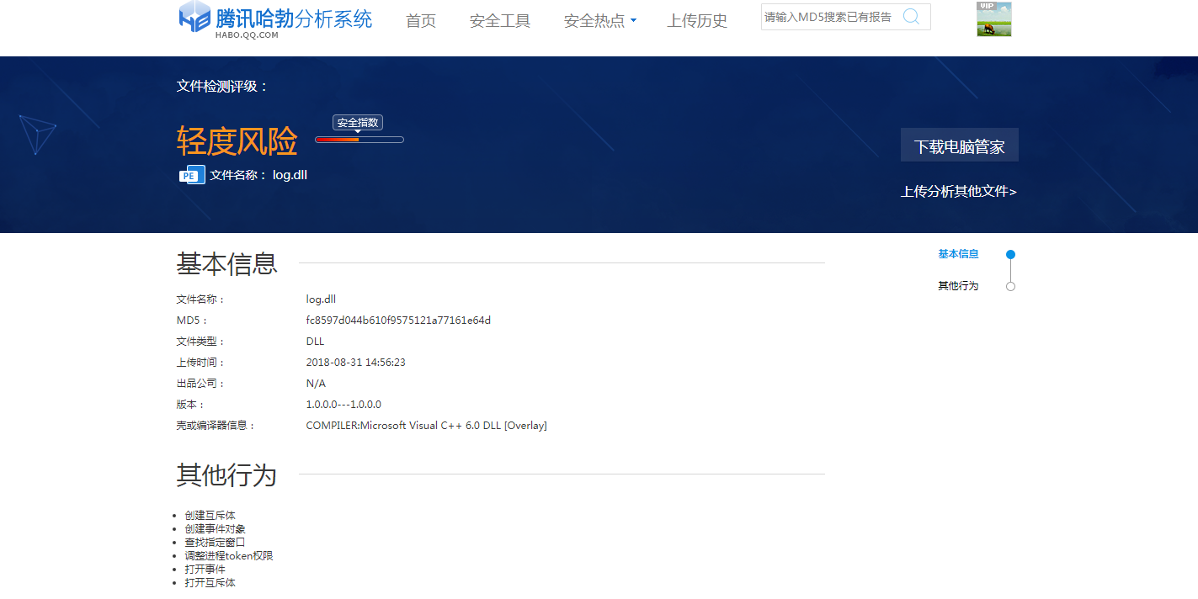
Task: Open the 上传历史 navigation item
Action: pyautogui.click(x=697, y=21)
